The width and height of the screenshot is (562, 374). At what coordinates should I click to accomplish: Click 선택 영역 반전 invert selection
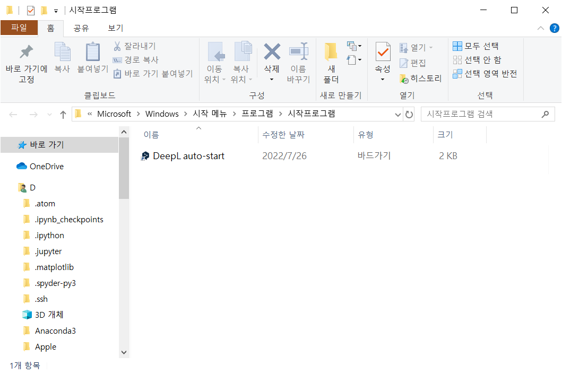point(485,74)
